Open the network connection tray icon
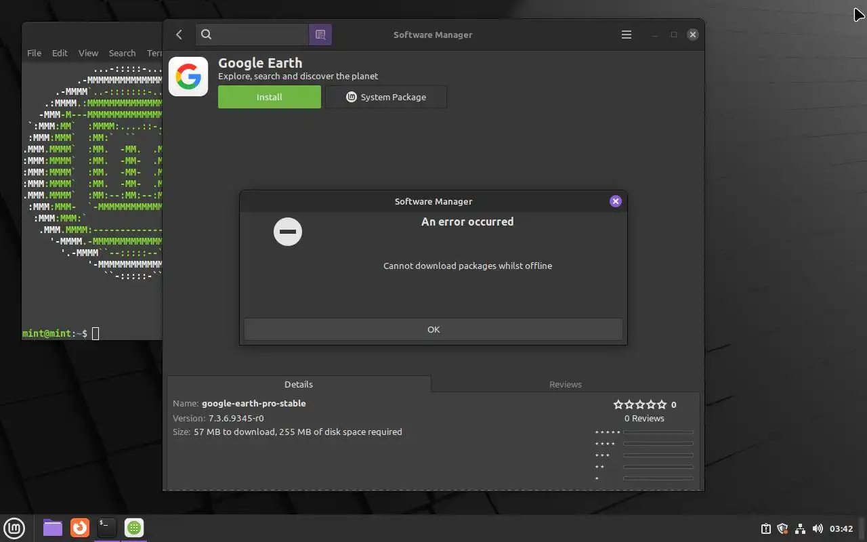The image size is (867, 542). pos(800,528)
